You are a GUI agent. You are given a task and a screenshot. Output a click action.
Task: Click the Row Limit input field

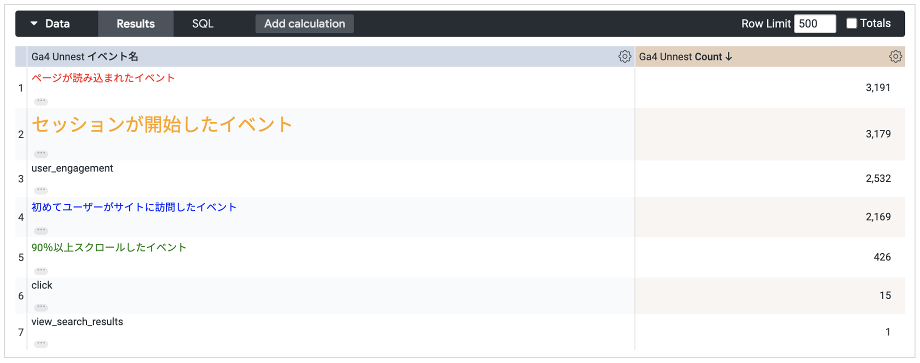814,24
